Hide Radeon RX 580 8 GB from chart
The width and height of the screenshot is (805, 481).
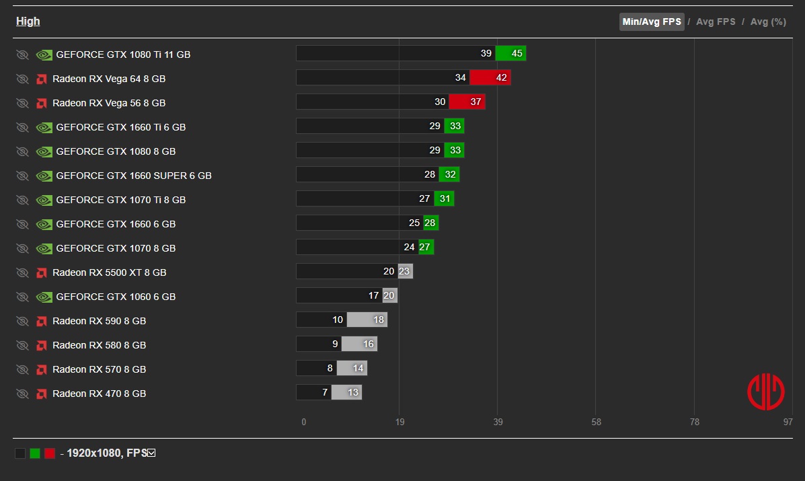(x=22, y=345)
